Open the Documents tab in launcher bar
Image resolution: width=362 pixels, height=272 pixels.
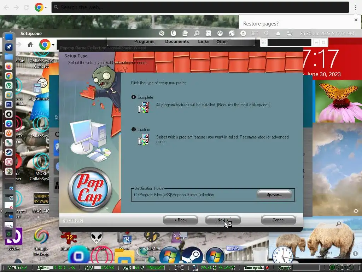(177, 42)
